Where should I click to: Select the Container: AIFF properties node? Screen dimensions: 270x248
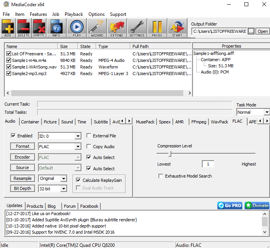(x=215, y=60)
